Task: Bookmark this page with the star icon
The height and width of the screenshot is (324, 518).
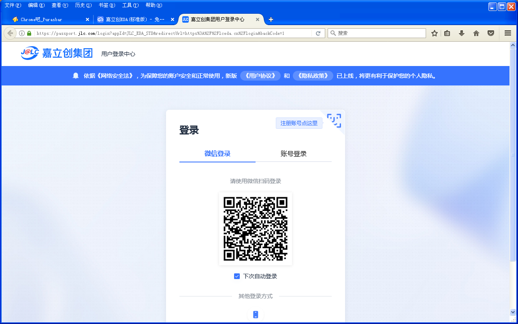Action: coord(435,33)
